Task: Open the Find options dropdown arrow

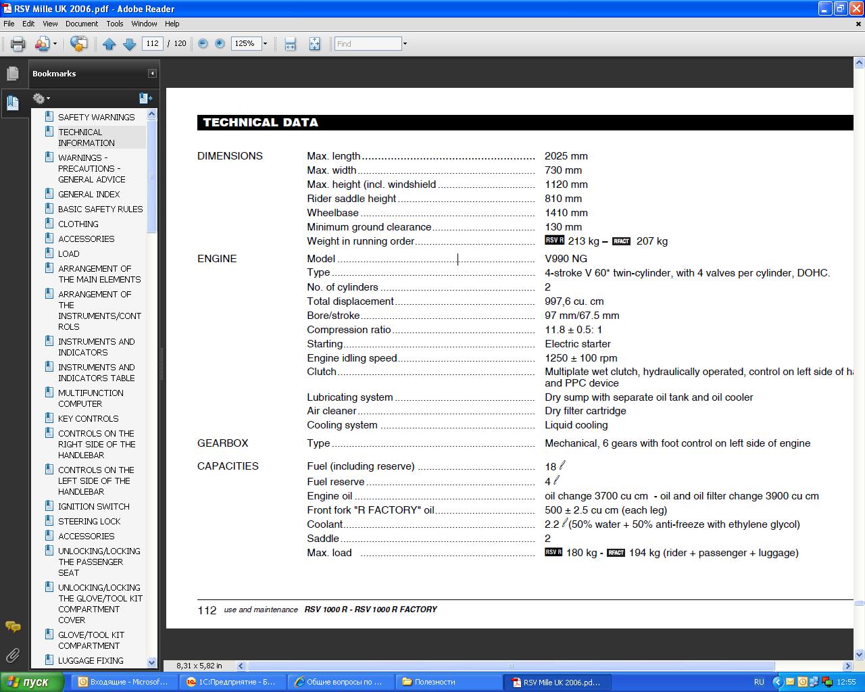Action: tap(405, 44)
